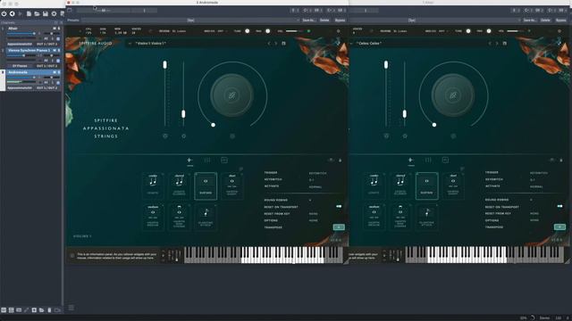This screenshot has height=321, width=572.
Task: Select the Slurring Attack articulation in Violins plugin
Action: (x=206, y=217)
